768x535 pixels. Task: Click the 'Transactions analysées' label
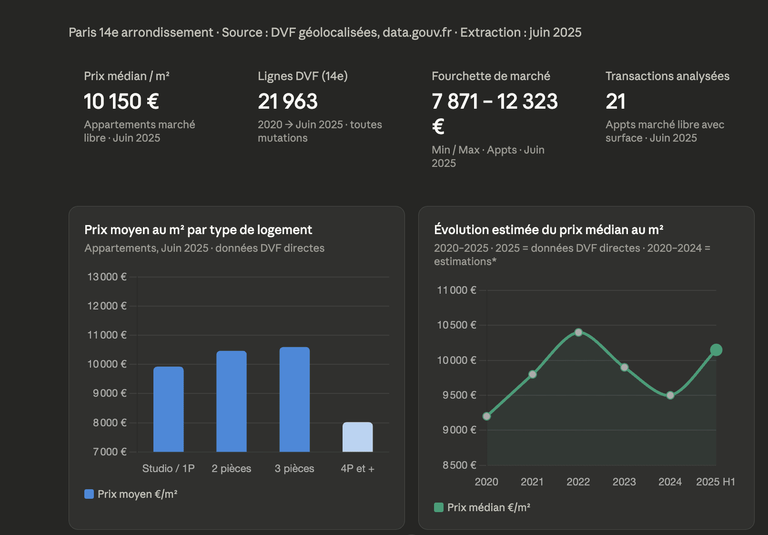[667, 76]
